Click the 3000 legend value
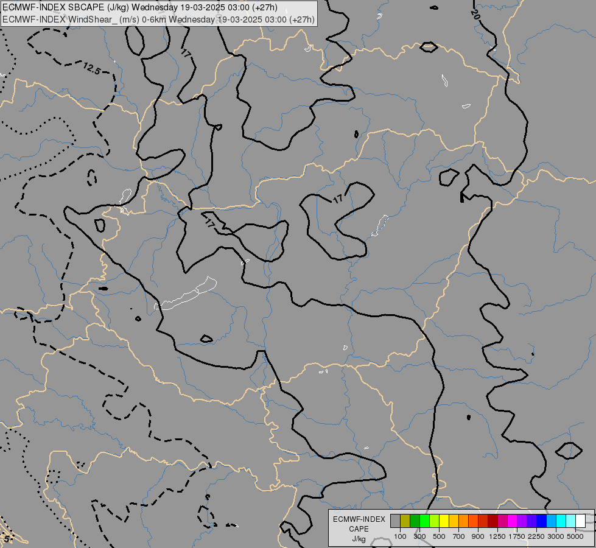 coord(556,536)
